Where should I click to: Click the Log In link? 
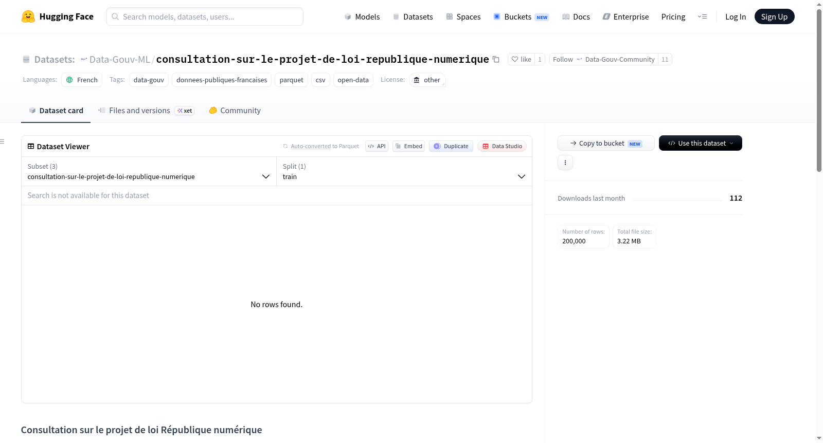[736, 16]
